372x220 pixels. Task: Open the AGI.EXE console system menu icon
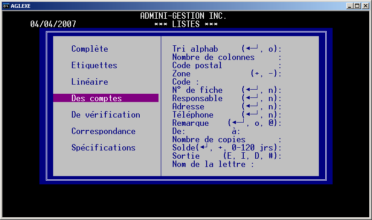(6, 6)
